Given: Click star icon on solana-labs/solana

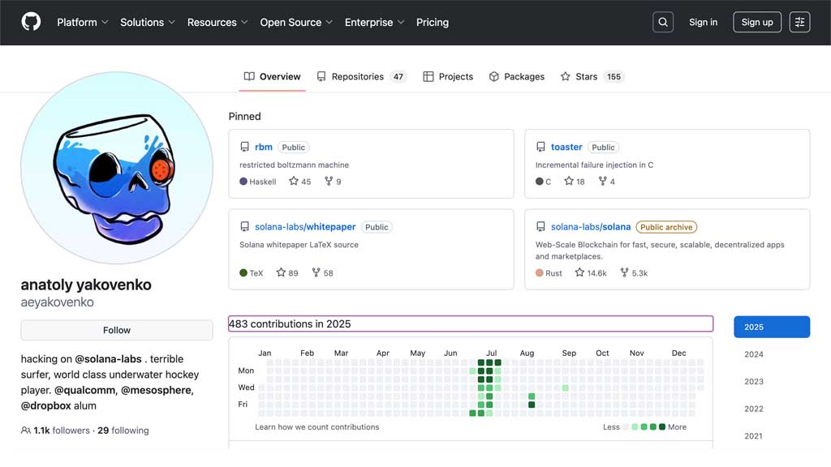Looking at the screenshot, I should click(x=579, y=273).
